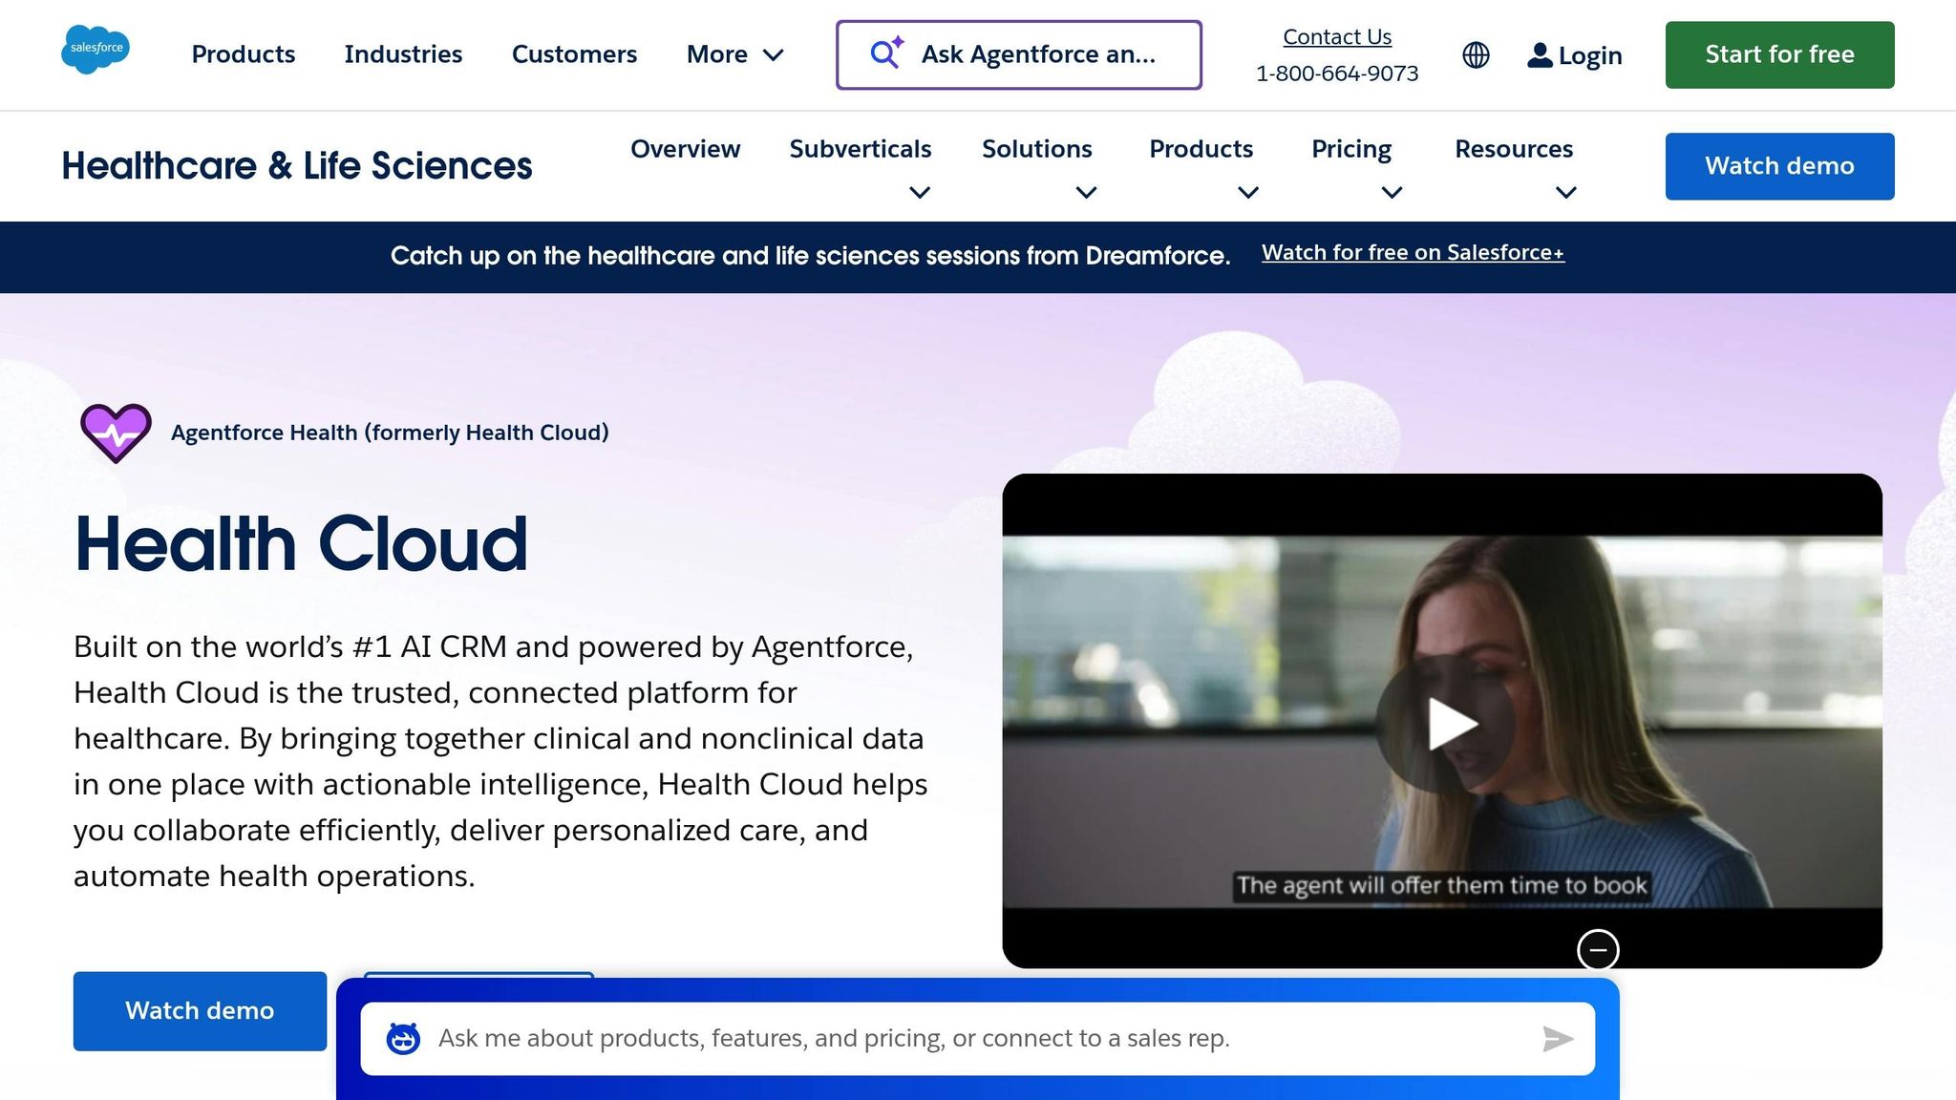Expand the Subverticals dropdown chevron

click(920, 193)
